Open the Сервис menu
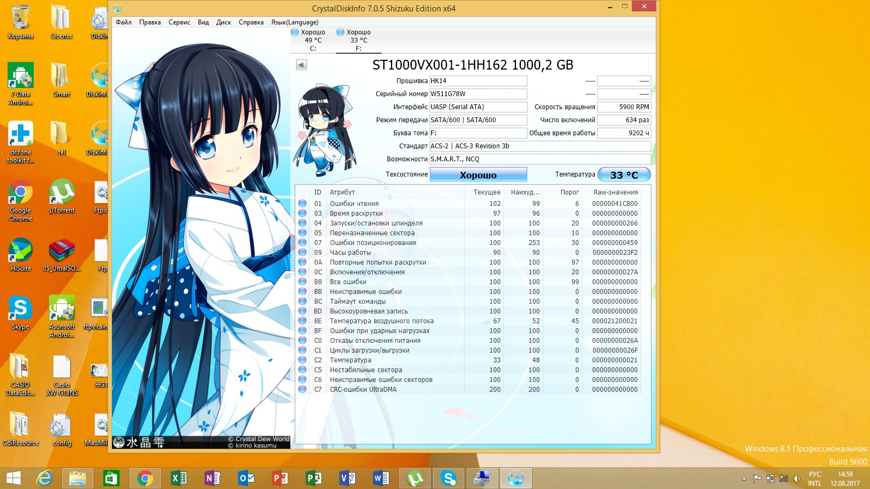The width and height of the screenshot is (870, 489). (179, 22)
